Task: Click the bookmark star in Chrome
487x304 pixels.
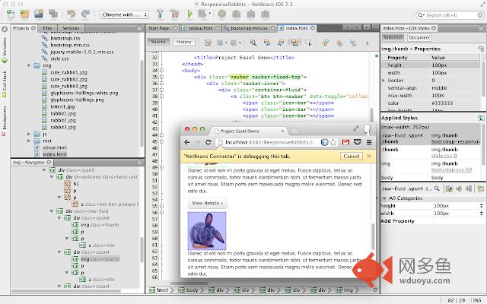Action: [x=333, y=142]
